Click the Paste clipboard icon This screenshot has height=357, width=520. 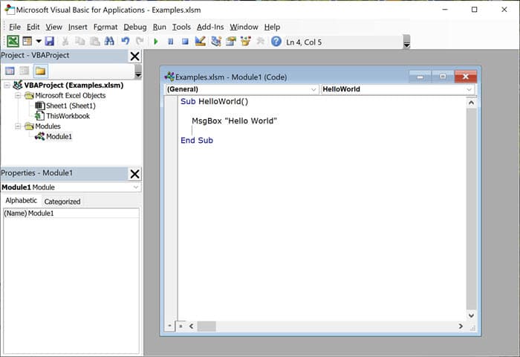pos(95,42)
